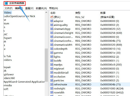Image resolution: width=130 pixels, height=96 pixels.
Task: Click the resheight value name
Action: click(59, 88)
